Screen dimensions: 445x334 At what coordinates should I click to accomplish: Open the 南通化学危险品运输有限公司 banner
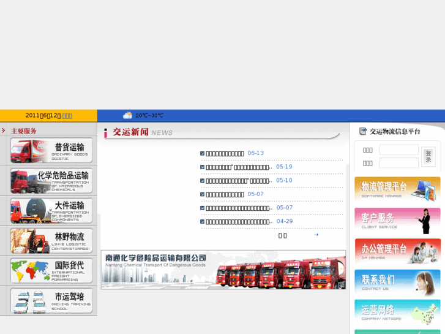coord(223,270)
